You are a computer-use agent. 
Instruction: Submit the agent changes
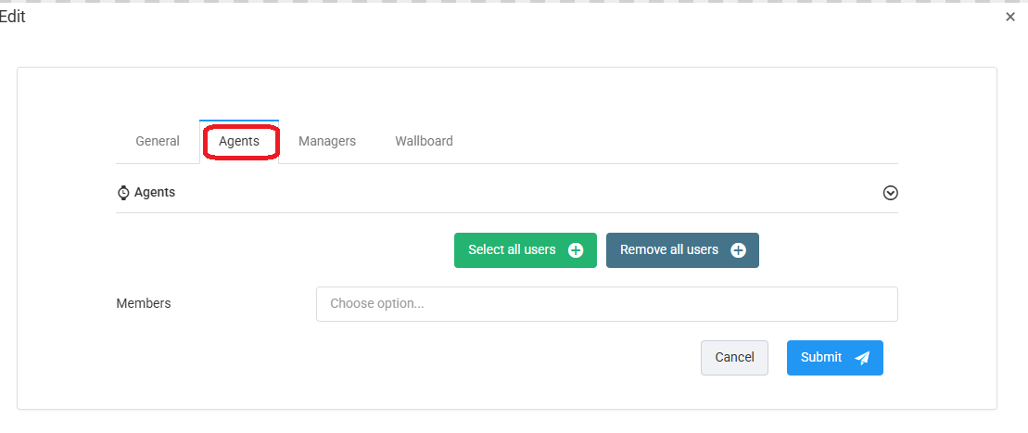point(834,358)
